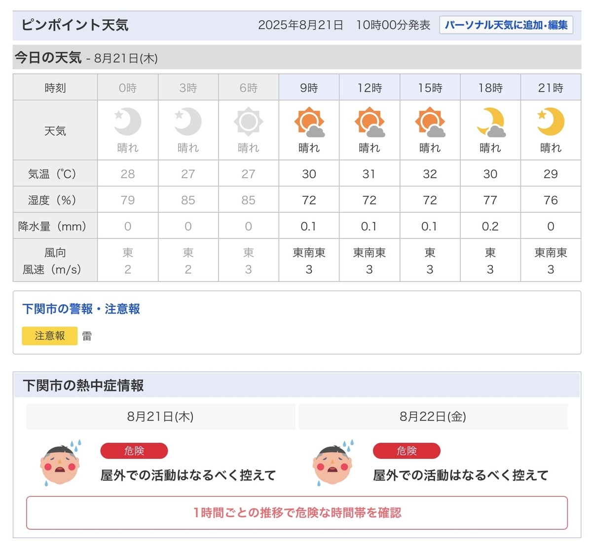
Task: Click temperature 29 at 21時
Action: point(551,174)
